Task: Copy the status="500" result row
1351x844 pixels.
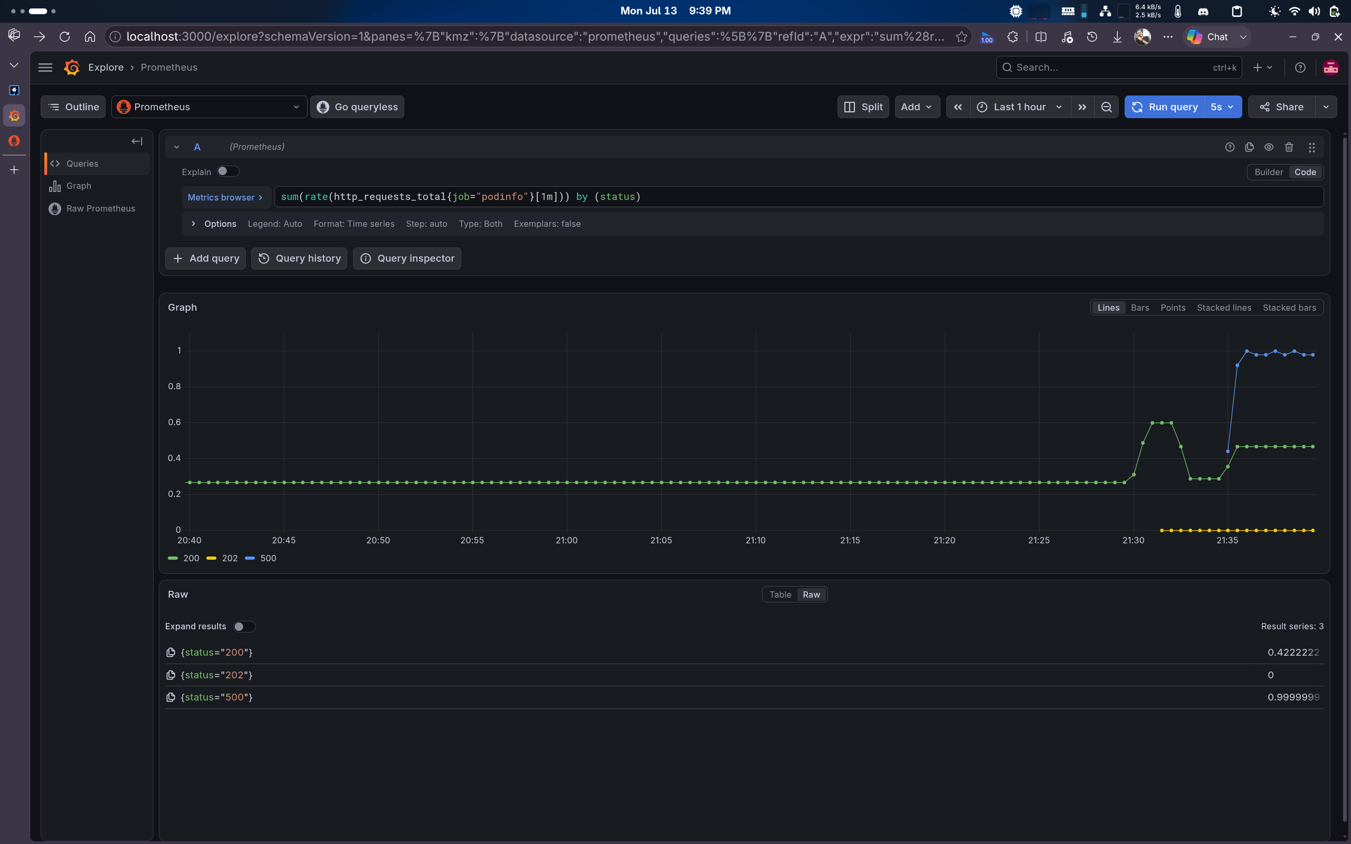Action: pyautogui.click(x=171, y=697)
